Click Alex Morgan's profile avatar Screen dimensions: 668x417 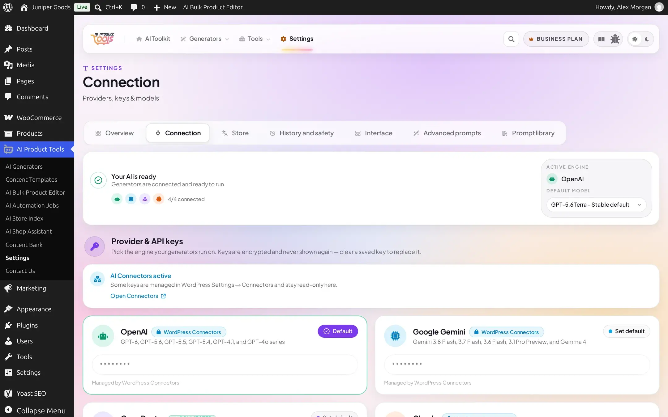pyautogui.click(x=659, y=7)
